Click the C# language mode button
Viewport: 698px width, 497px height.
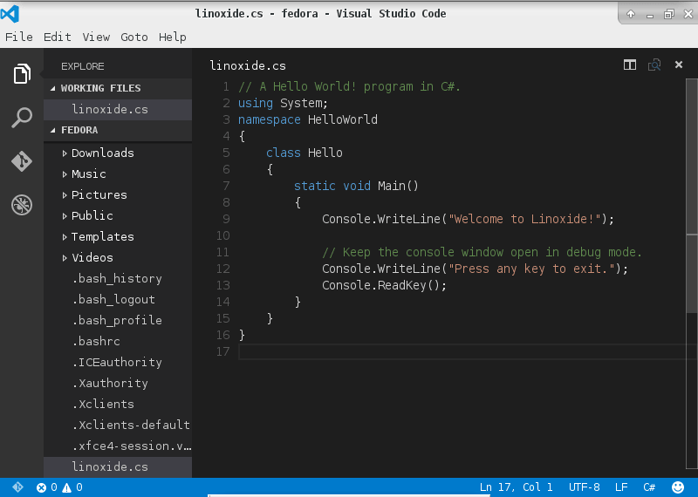click(x=649, y=487)
